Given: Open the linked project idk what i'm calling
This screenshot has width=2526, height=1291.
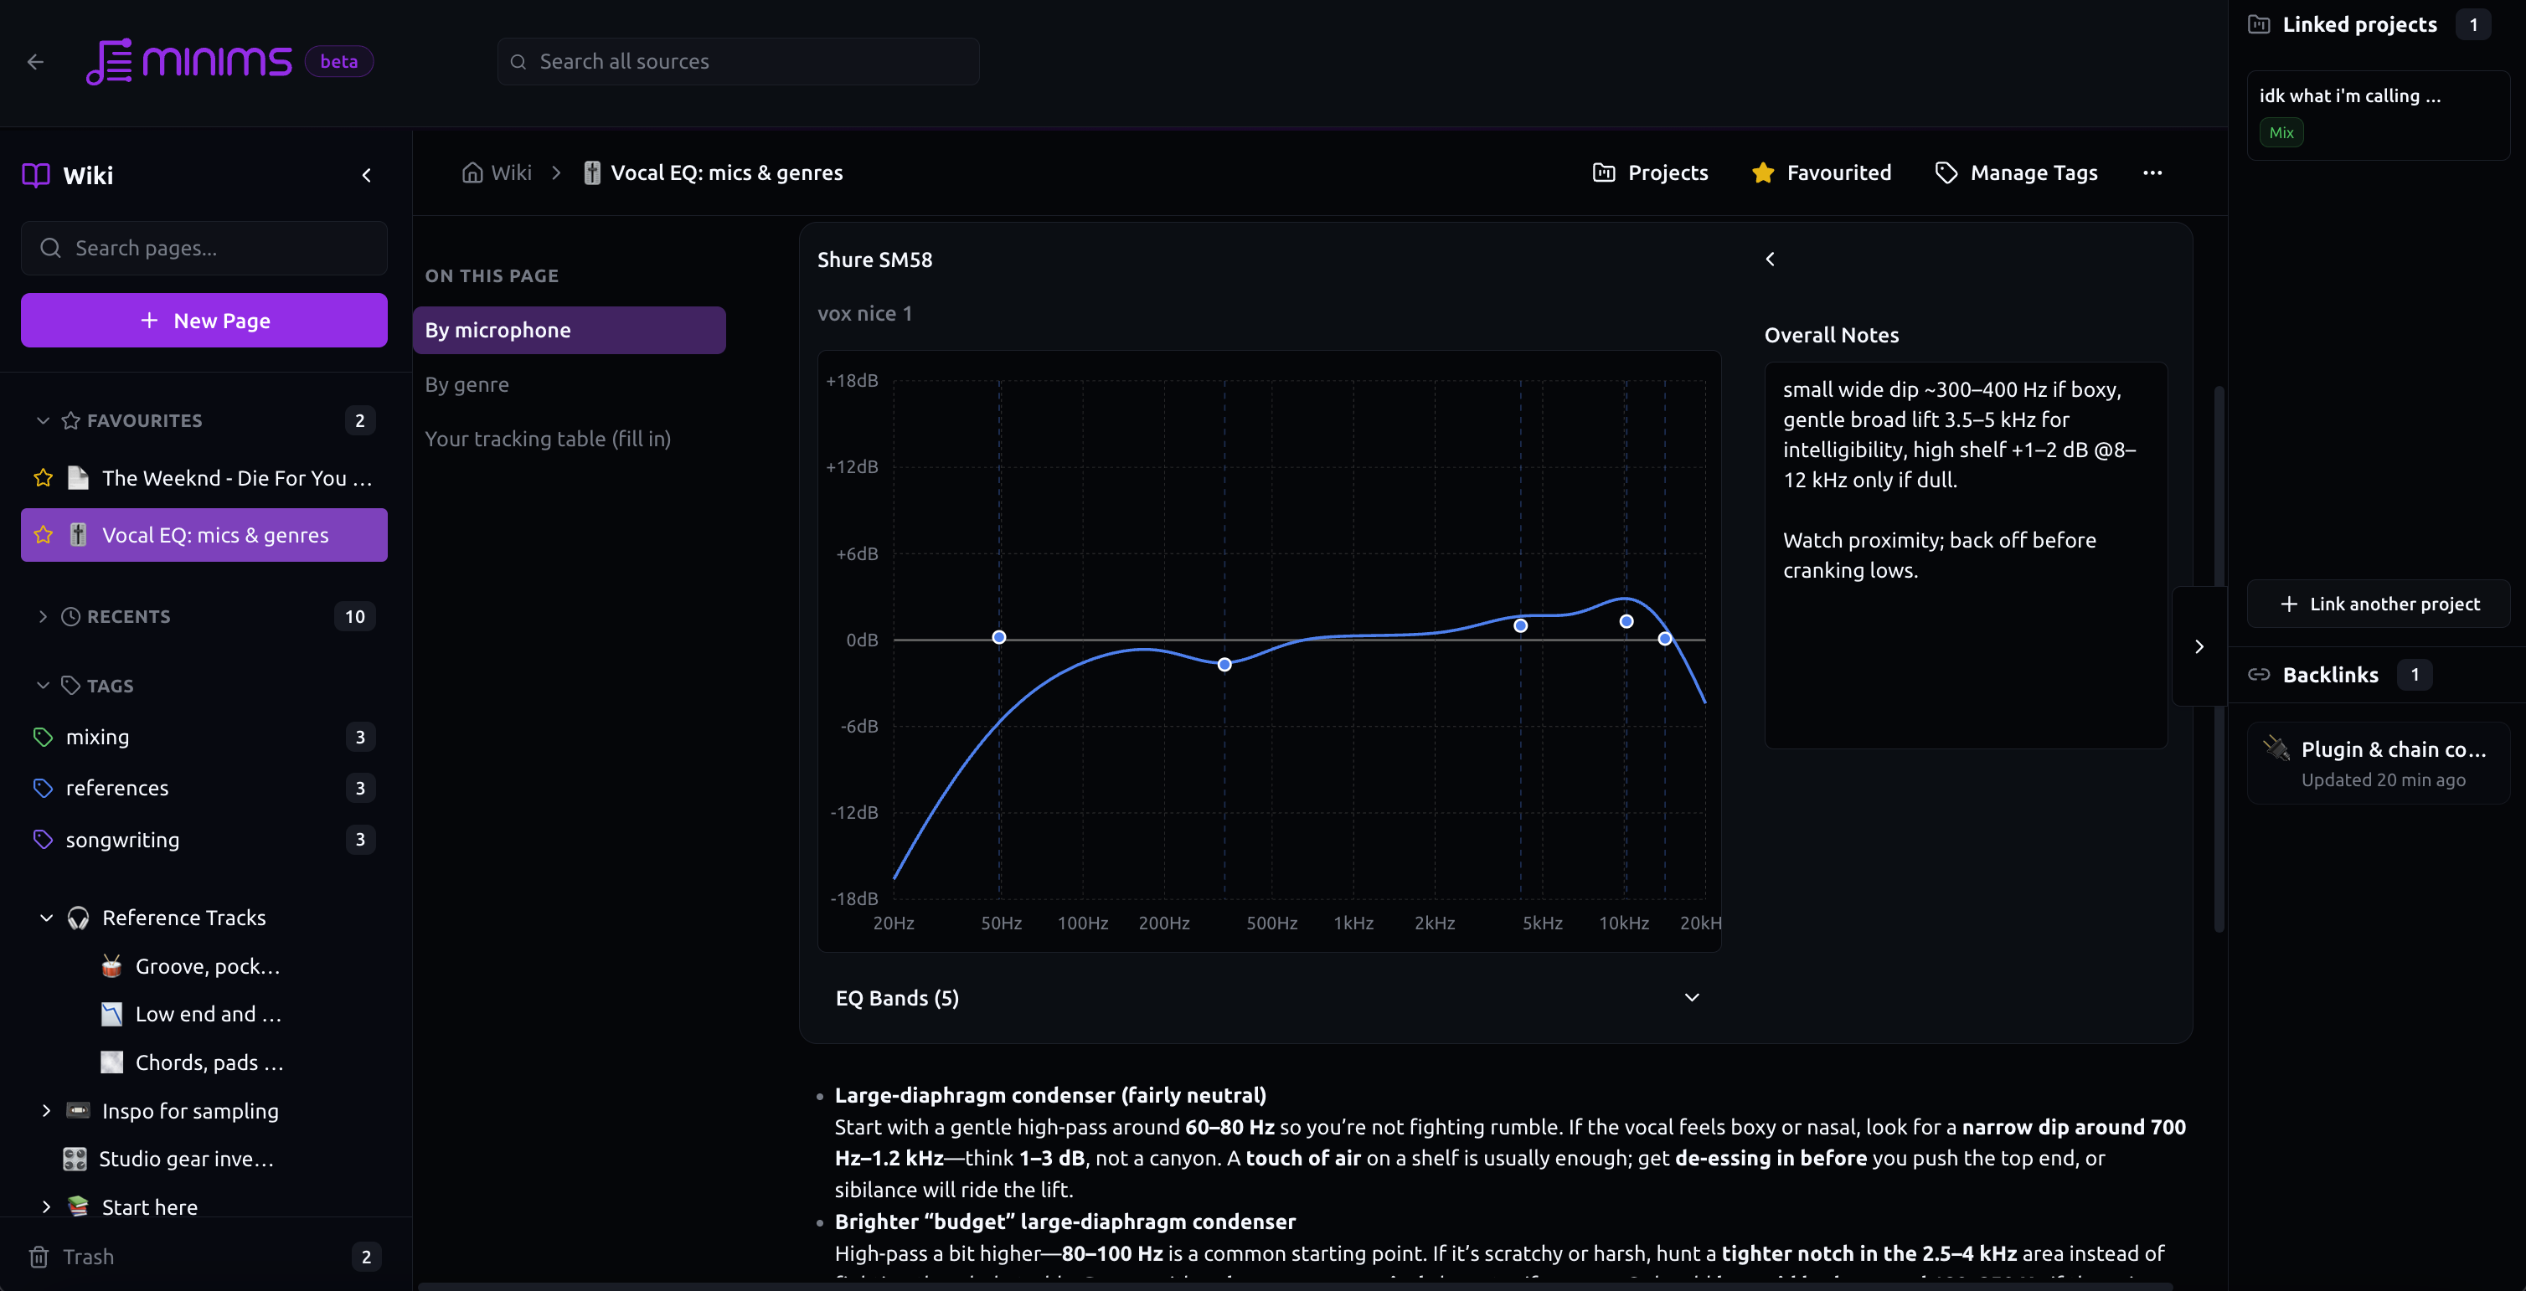Looking at the screenshot, I should click(x=2379, y=115).
